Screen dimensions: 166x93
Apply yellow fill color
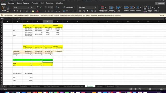(x=33, y=11)
